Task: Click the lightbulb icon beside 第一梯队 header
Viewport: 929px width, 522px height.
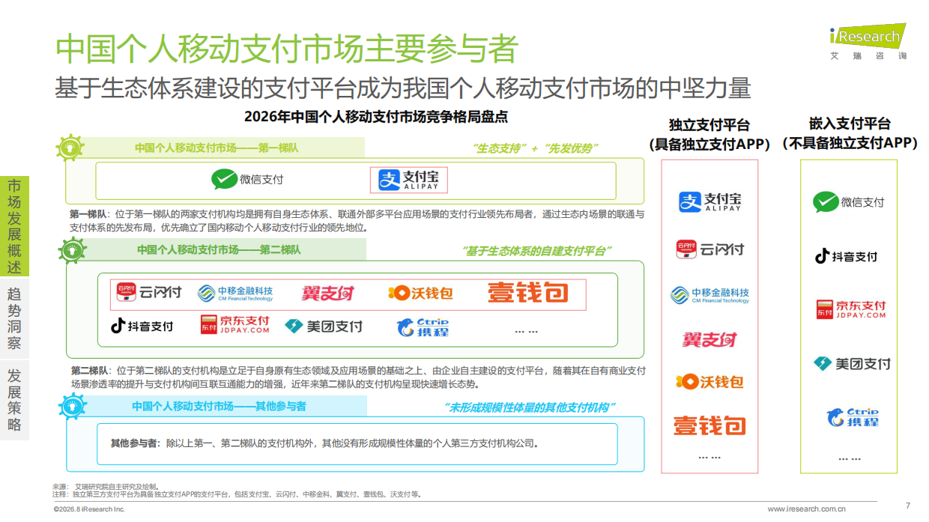Action: coord(71,147)
